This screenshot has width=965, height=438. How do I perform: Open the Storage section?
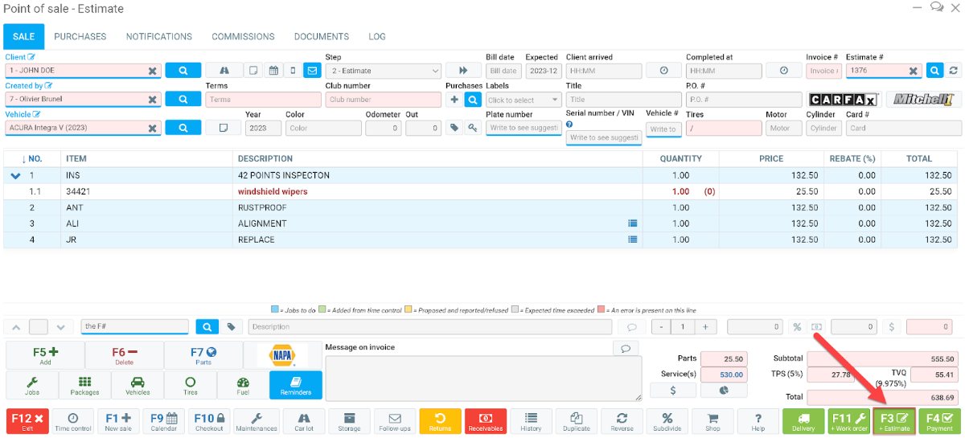click(349, 422)
